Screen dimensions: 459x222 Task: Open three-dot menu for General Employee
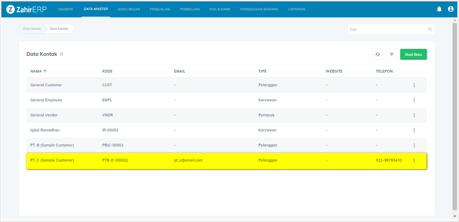[x=414, y=100]
